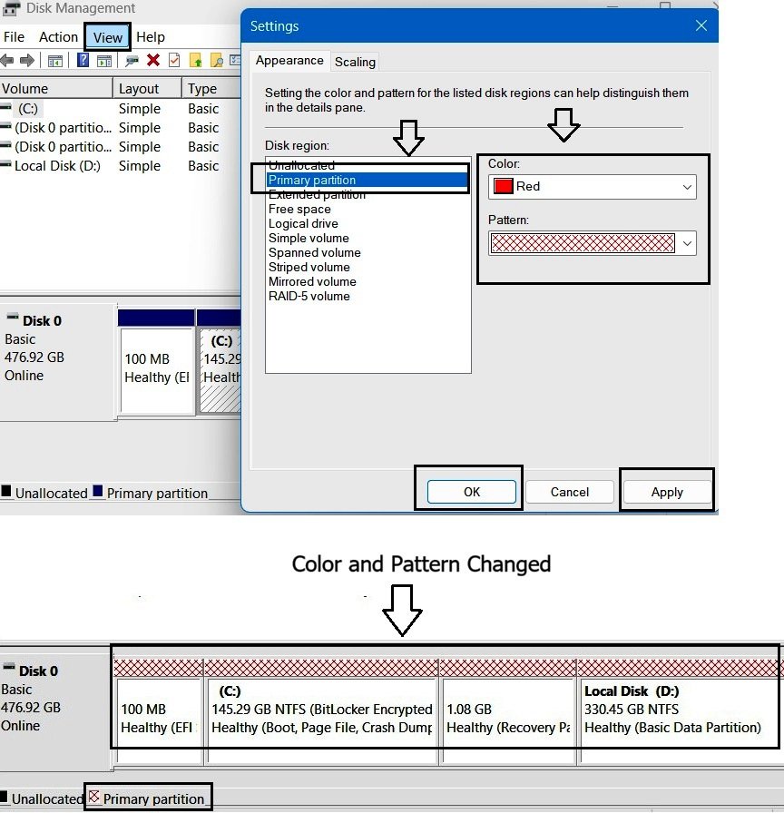Select the Local Disk (D:) volume row
Screen dimensions: 784x813
point(121,166)
